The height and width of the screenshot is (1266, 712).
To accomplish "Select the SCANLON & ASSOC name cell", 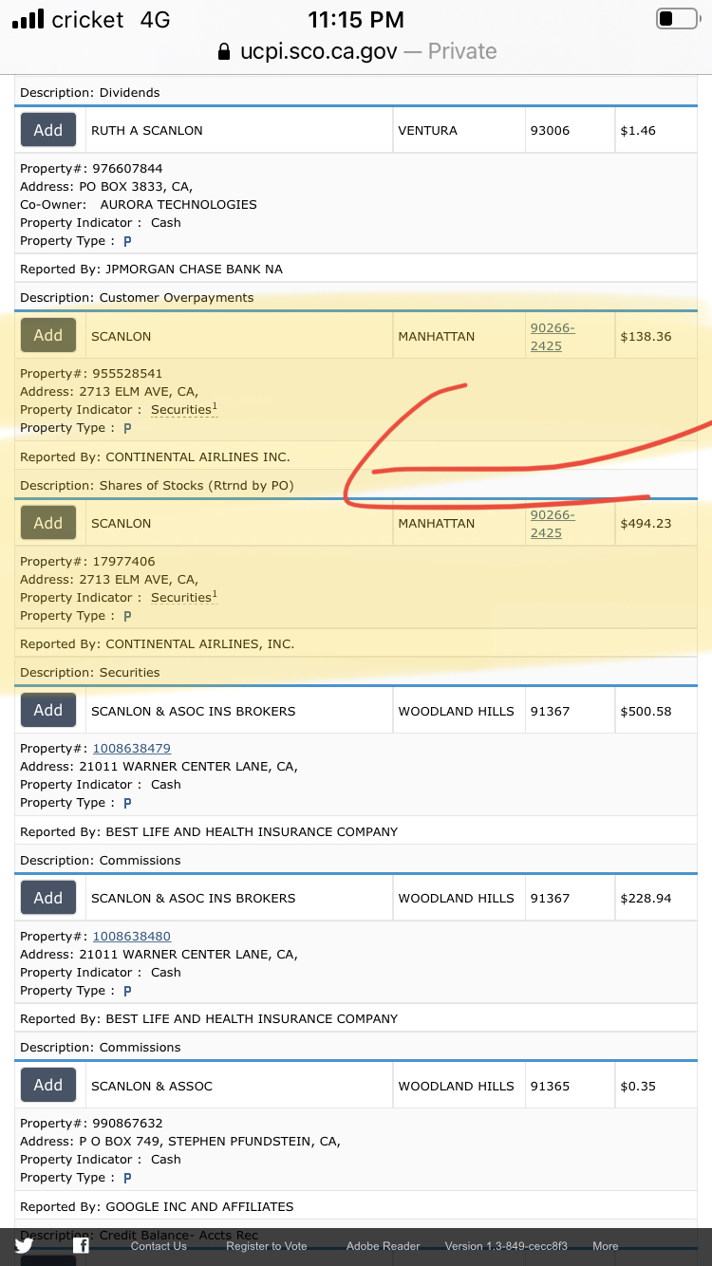I will (x=239, y=1086).
